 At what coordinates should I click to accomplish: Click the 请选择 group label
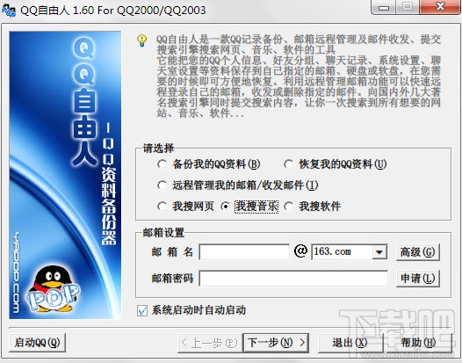[x=158, y=149]
